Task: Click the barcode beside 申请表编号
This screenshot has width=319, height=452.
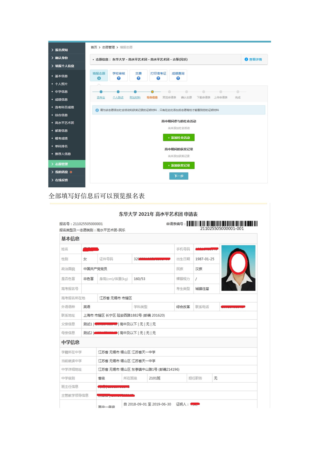Action: (x=222, y=223)
